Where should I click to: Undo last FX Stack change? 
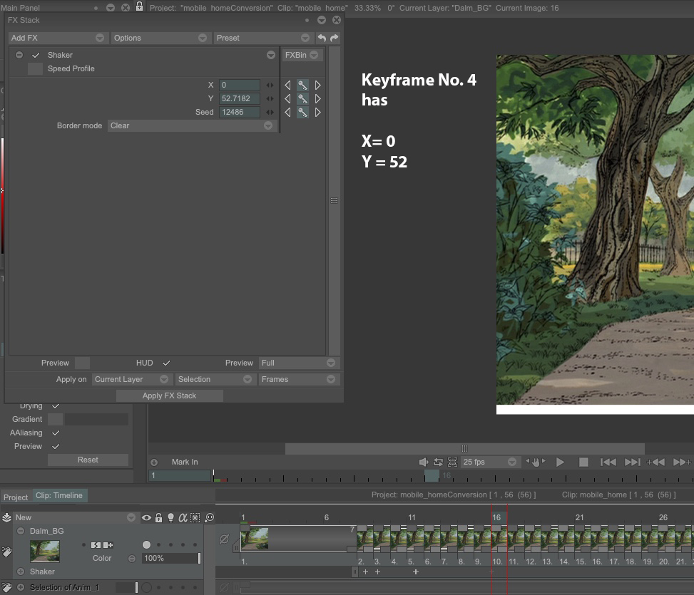[322, 38]
